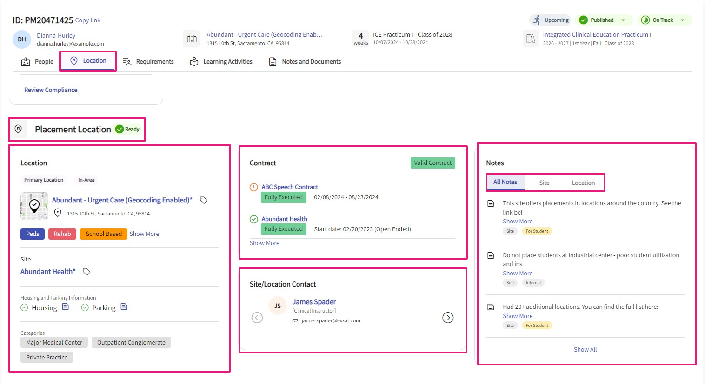
Task: Go to next site contact arrow
Action: (448, 318)
